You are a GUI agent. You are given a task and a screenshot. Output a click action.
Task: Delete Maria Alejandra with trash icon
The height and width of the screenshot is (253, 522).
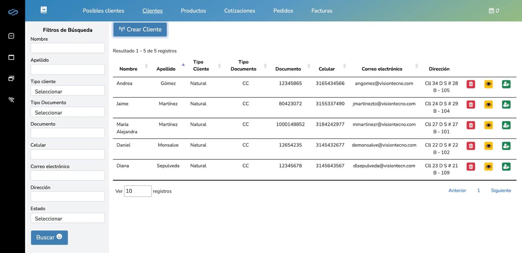[x=471, y=125]
